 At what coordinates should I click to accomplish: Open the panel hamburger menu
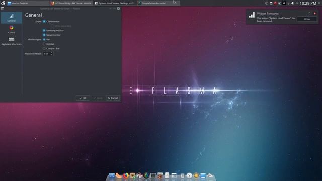[x=319, y=3]
